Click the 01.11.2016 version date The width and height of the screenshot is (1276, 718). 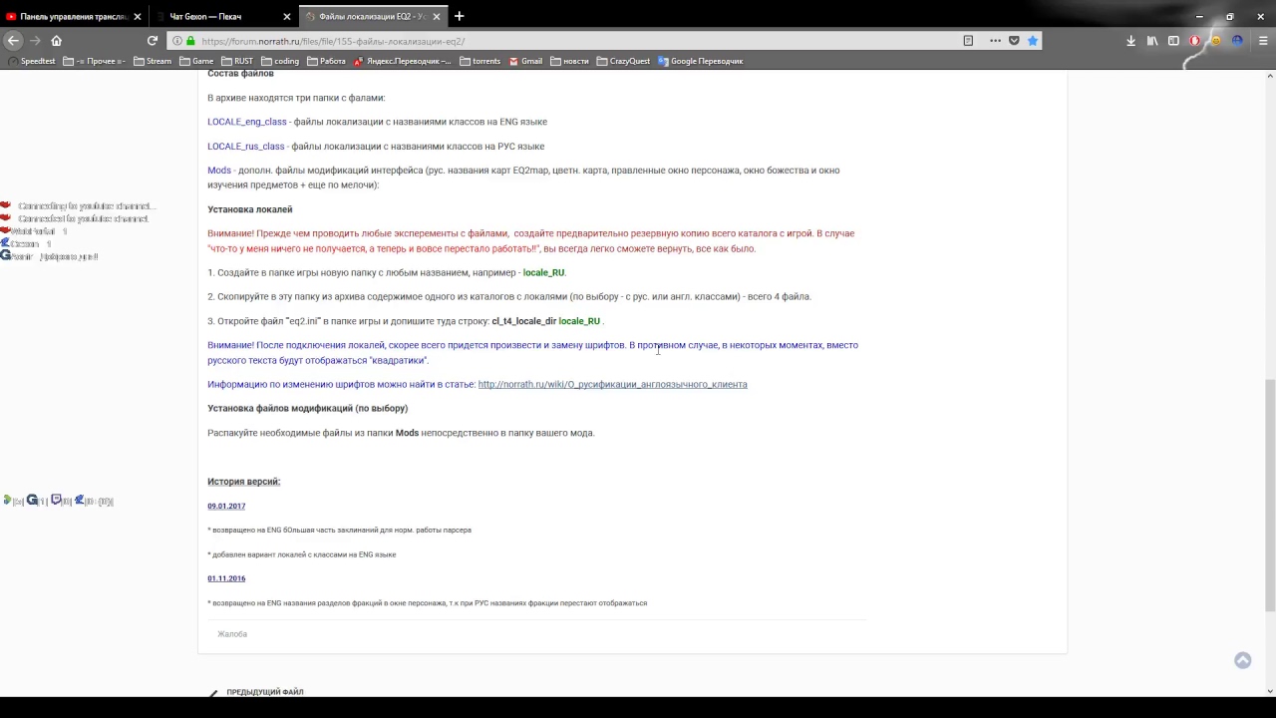226,578
